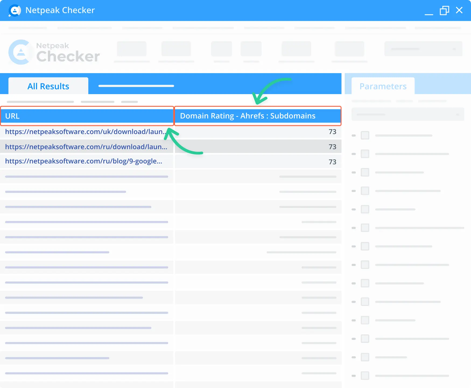The width and height of the screenshot is (471, 388).
Task: Open the Parameters tab
Action: (x=383, y=86)
